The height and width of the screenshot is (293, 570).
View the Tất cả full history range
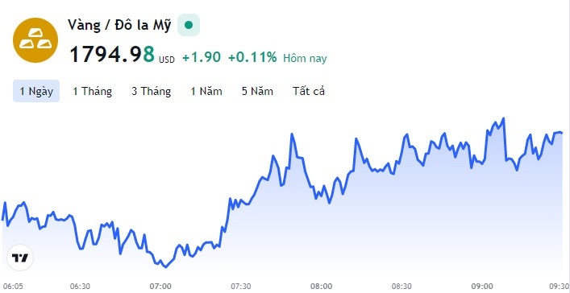pos(309,91)
